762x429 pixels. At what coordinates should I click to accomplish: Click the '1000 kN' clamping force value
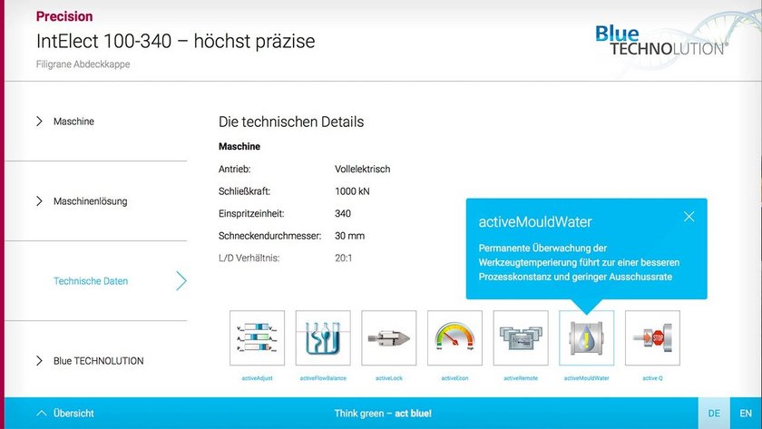point(352,191)
